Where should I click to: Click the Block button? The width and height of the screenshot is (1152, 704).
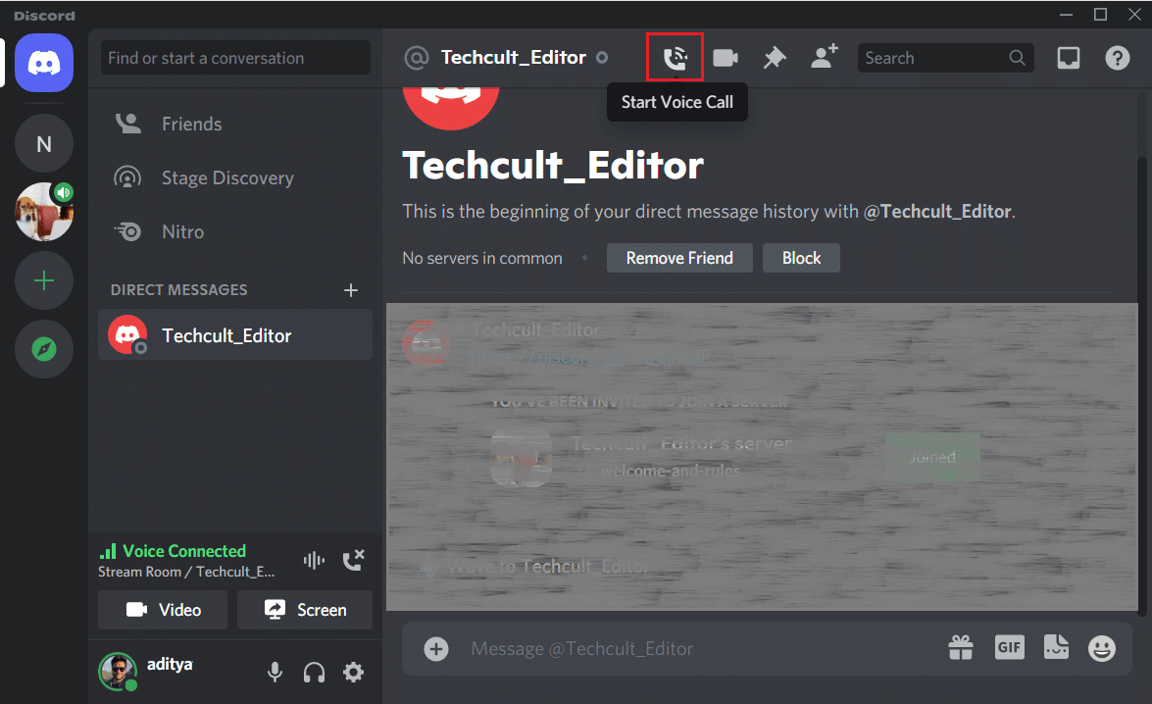(802, 258)
